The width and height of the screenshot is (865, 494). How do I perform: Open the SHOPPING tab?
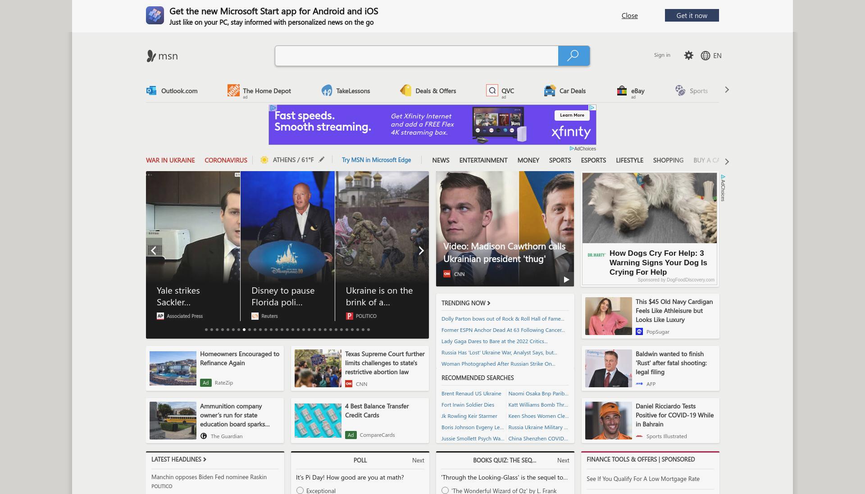[668, 160]
